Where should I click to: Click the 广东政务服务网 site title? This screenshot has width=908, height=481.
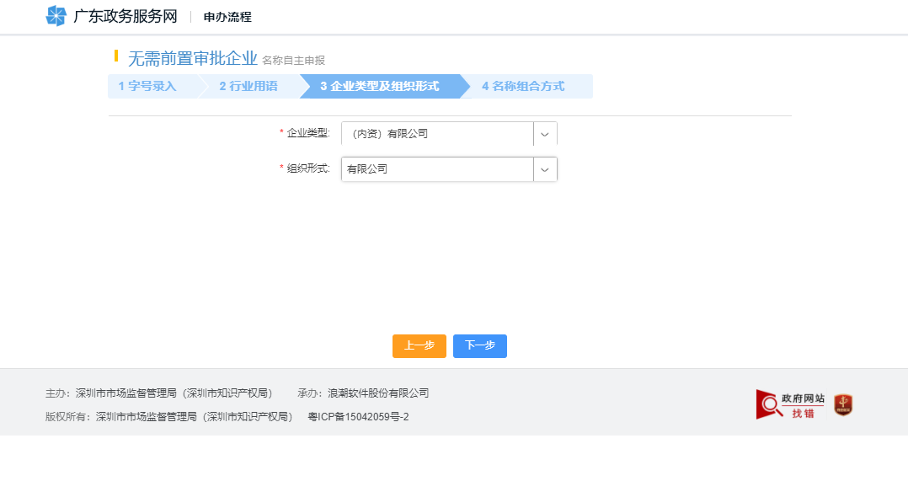click(126, 16)
